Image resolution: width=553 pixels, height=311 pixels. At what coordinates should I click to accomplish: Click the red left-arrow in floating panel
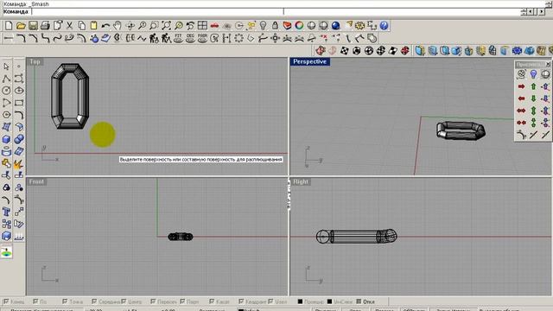click(x=521, y=98)
